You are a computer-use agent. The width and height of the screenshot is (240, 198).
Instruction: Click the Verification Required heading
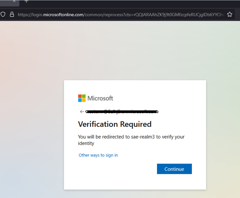115,124
